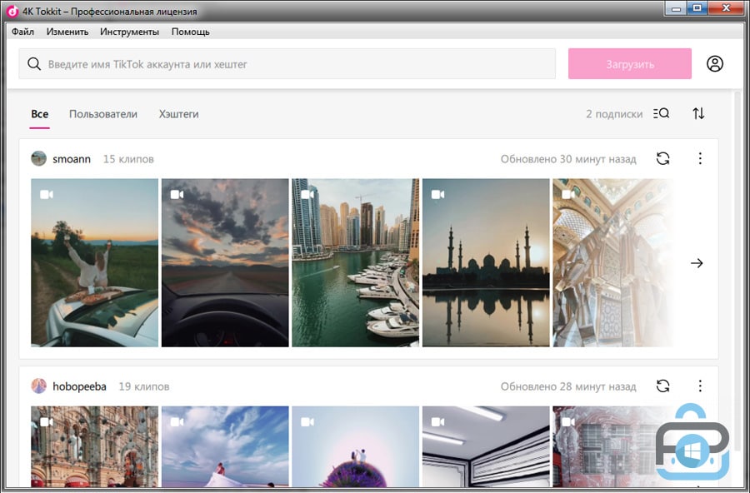Click 'Обновлено 28 минут назад' text
This screenshot has height=493, width=750.
point(568,386)
